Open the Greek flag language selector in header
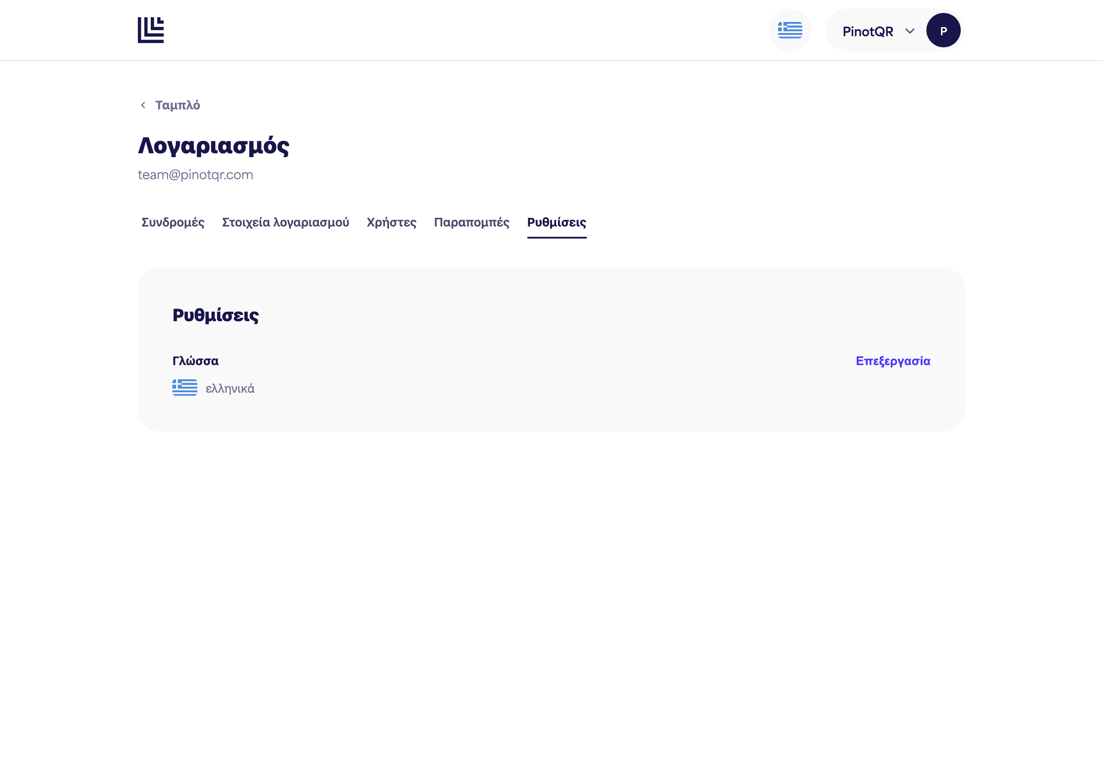Image resolution: width=1103 pixels, height=775 pixels. tap(790, 30)
